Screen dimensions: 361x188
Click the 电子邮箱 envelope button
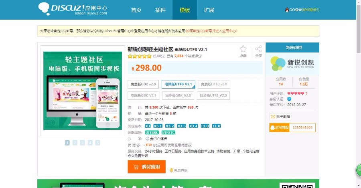click(280, 117)
